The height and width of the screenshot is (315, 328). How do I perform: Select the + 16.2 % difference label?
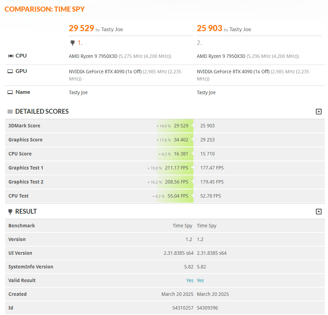[155, 182]
